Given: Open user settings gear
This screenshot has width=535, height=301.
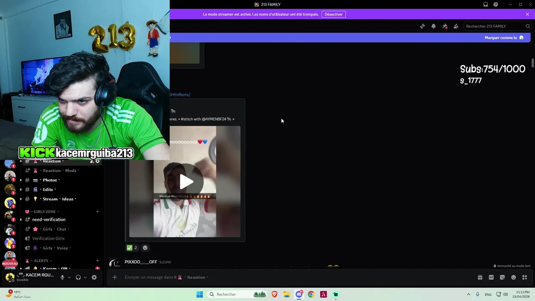Looking at the screenshot, I should 94,277.
